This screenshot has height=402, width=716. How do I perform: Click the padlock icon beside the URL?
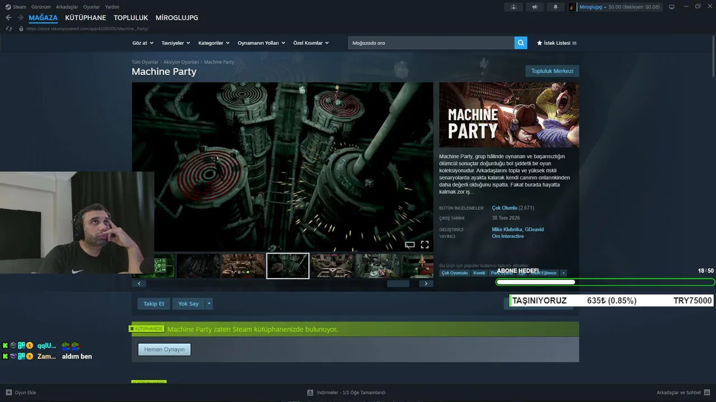[x=21, y=28]
